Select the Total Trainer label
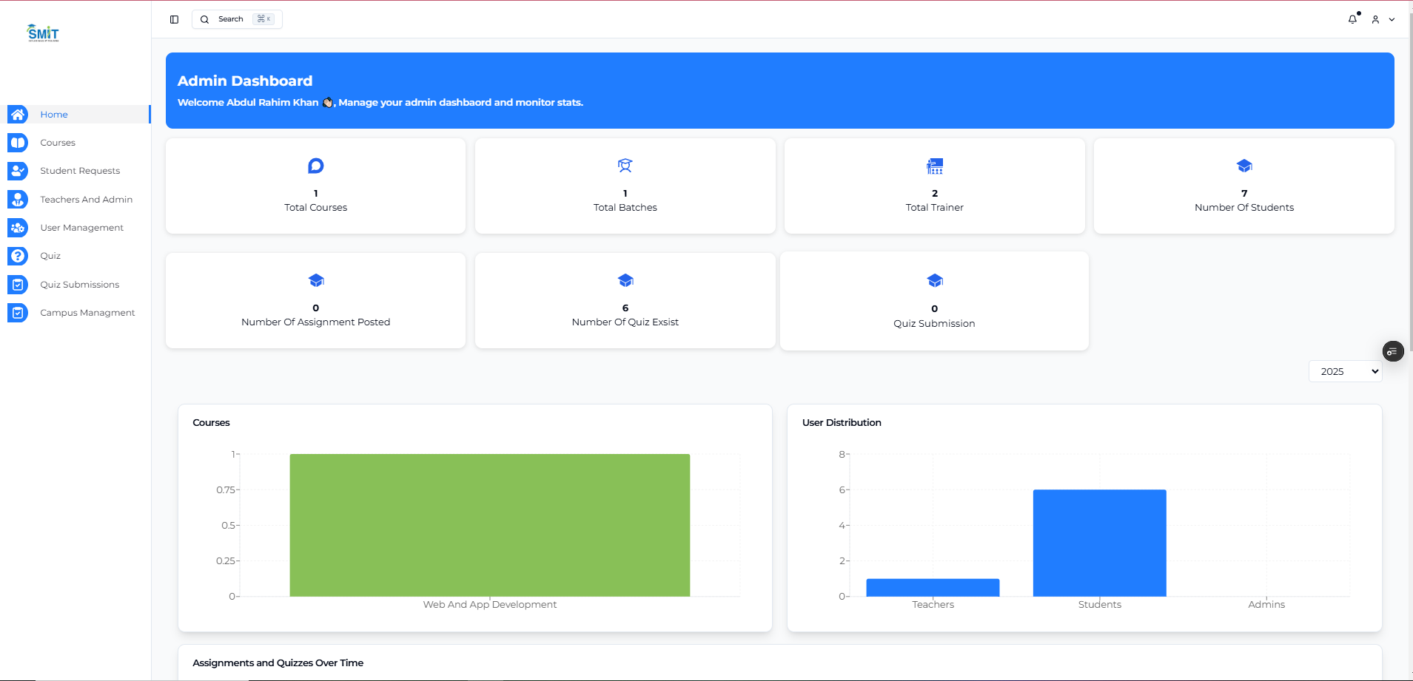This screenshot has width=1413, height=681. pos(935,208)
